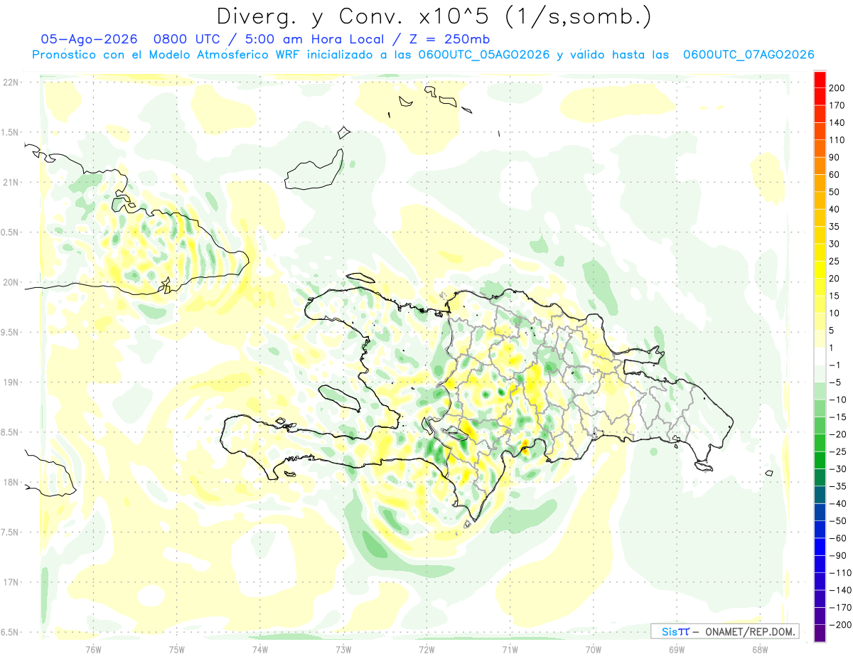Screen dimensions: 853x659
Task: Click the "-5" color scale label
Action: [x=835, y=382]
